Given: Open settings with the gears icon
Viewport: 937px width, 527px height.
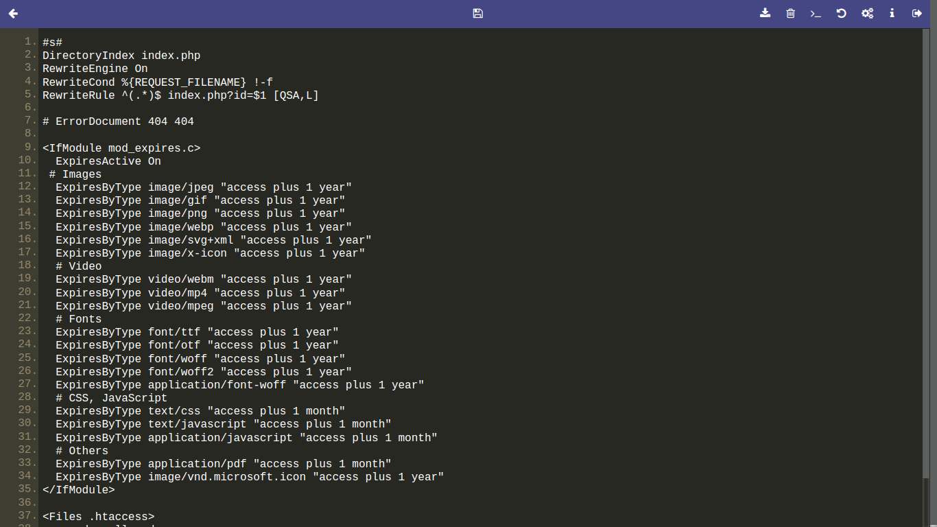Looking at the screenshot, I should pos(867,13).
